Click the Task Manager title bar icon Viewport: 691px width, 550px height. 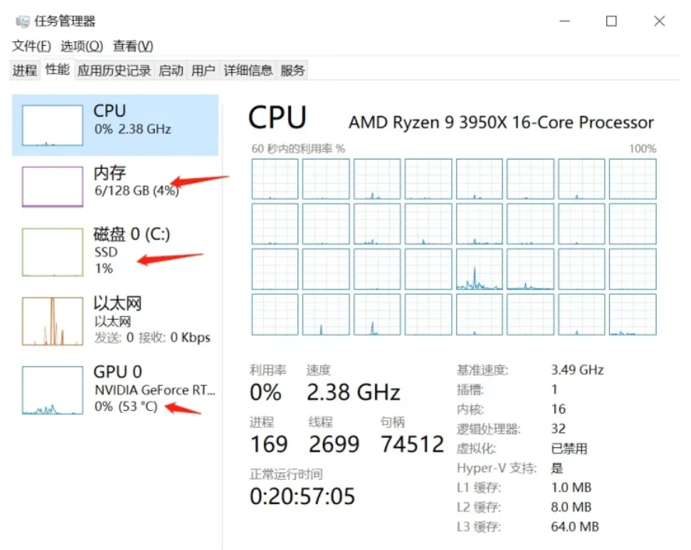coord(22,21)
